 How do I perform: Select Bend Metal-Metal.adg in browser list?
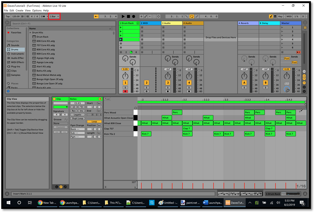49,75
